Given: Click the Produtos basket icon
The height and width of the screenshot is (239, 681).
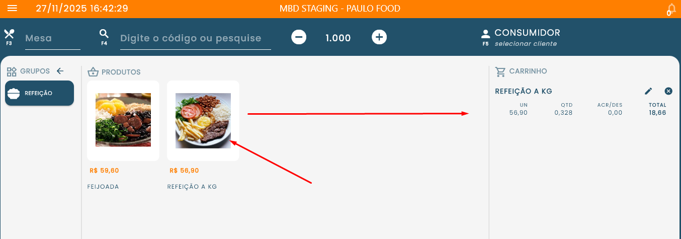Looking at the screenshot, I should [93, 72].
